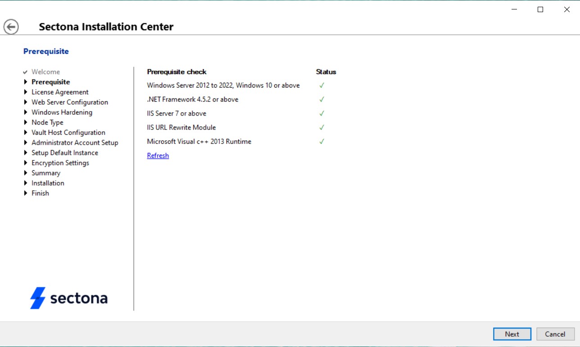The height and width of the screenshot is (347, 580).
Task: Click the checkmark next to .NET Framework 4.5.2
Action: coord(322,99)
